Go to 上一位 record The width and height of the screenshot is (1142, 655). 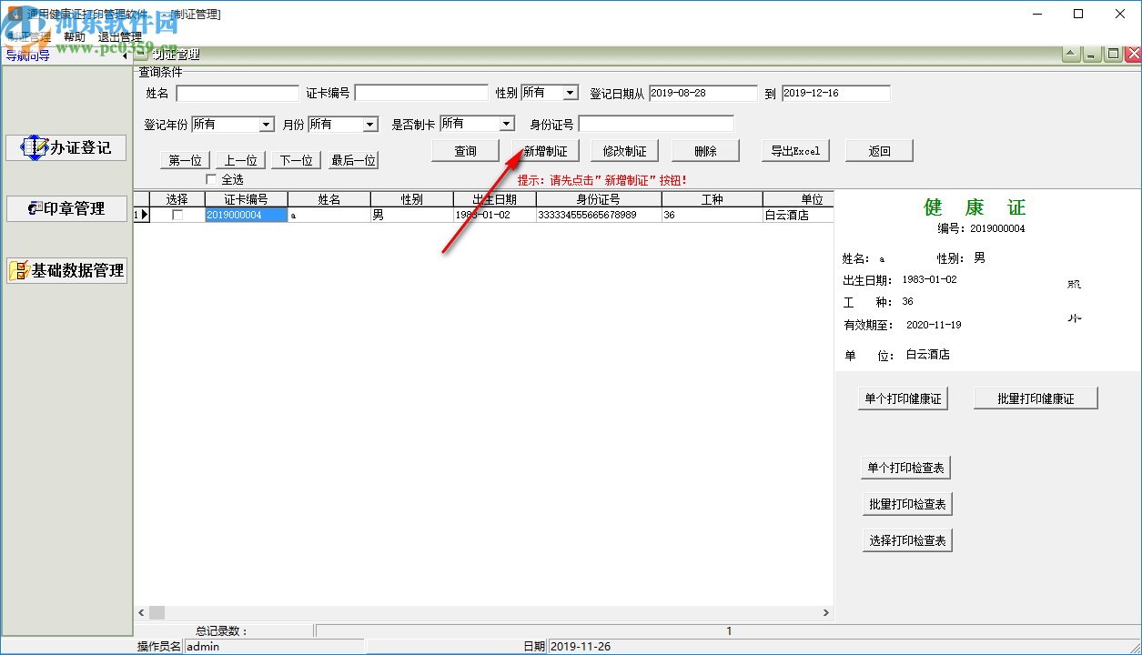[x=241, y=160]
